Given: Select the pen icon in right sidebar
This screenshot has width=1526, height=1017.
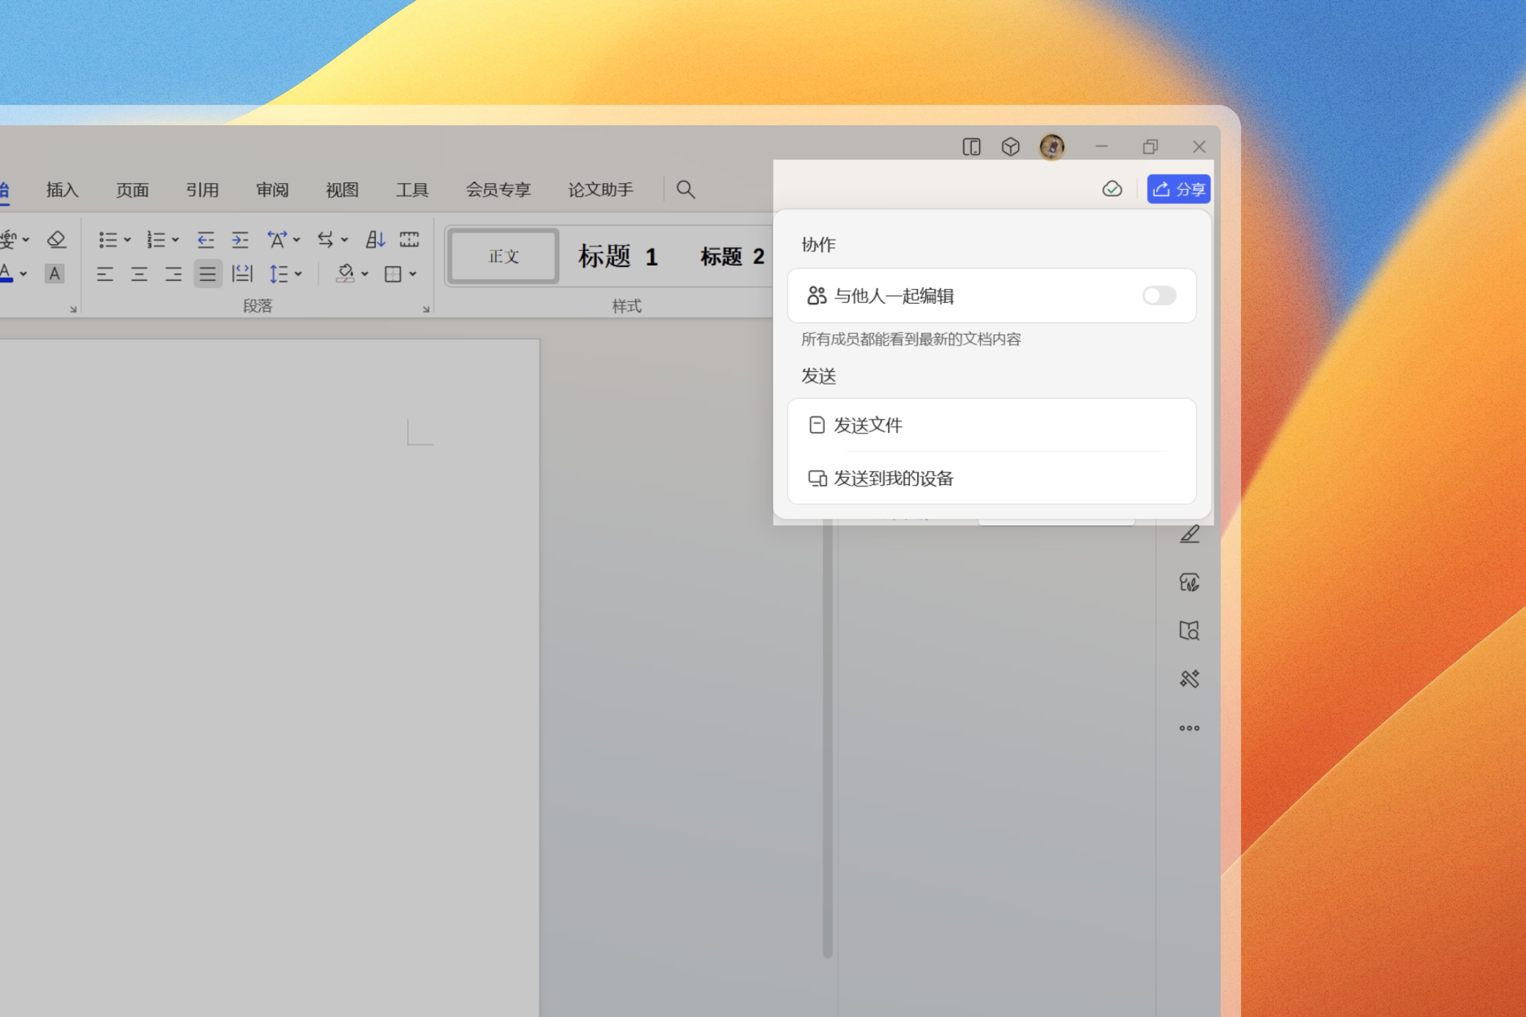Looking at the screenshot, I should pyautogui.click(x=1189, y=534).
